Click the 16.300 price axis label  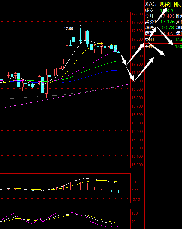(137, 140)
